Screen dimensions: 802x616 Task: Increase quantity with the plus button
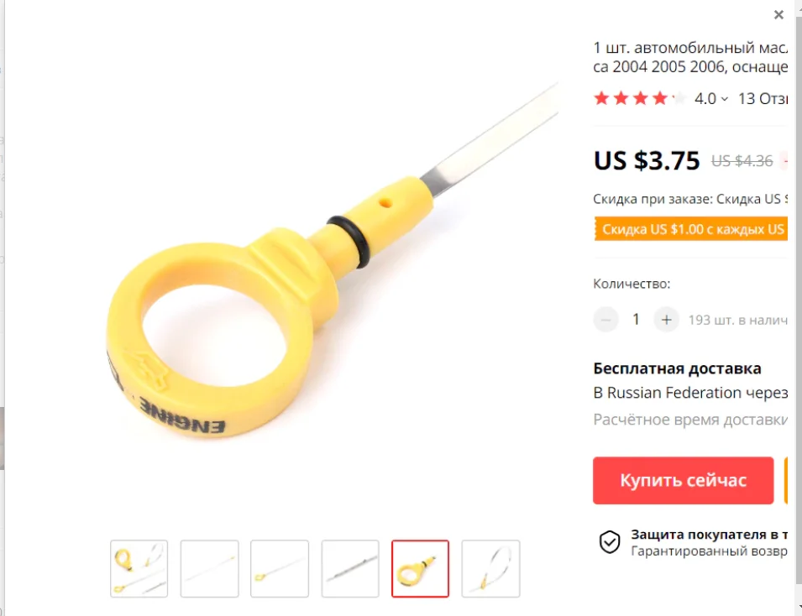point(666,320)
